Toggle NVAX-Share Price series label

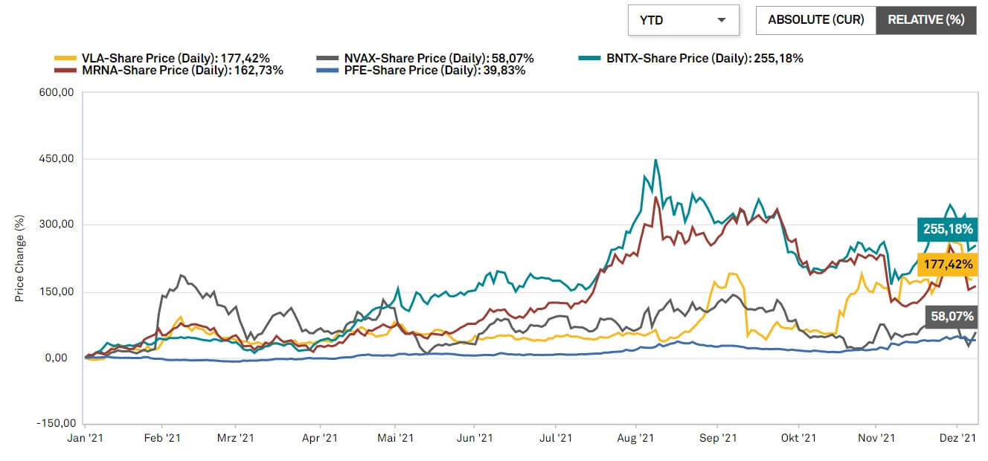point(439,58)
